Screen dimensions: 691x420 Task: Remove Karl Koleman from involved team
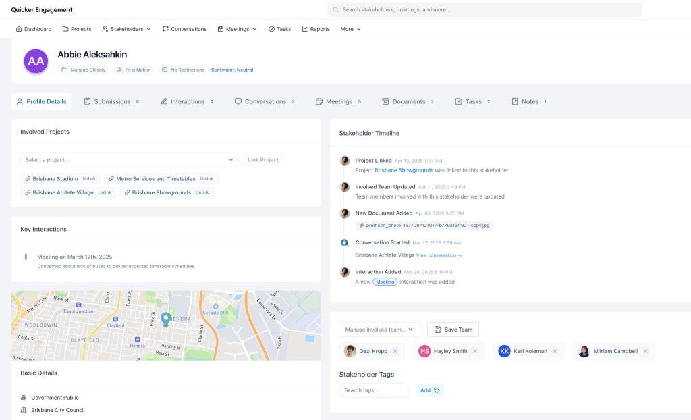(x=555, y=351)
